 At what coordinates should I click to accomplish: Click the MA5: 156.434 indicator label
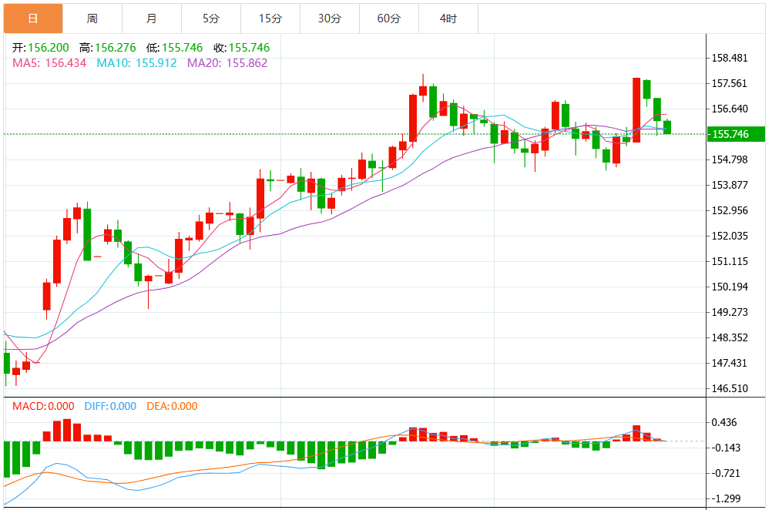coord(49,63)
